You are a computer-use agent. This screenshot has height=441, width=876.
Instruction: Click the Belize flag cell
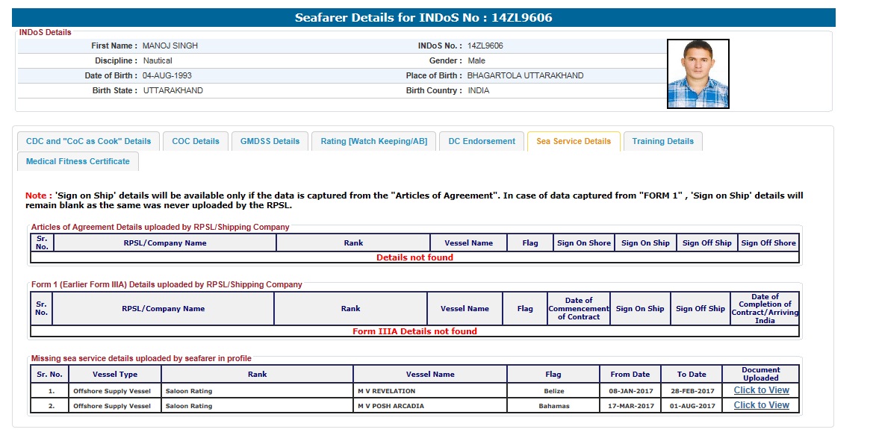click(x=553, y=391)
